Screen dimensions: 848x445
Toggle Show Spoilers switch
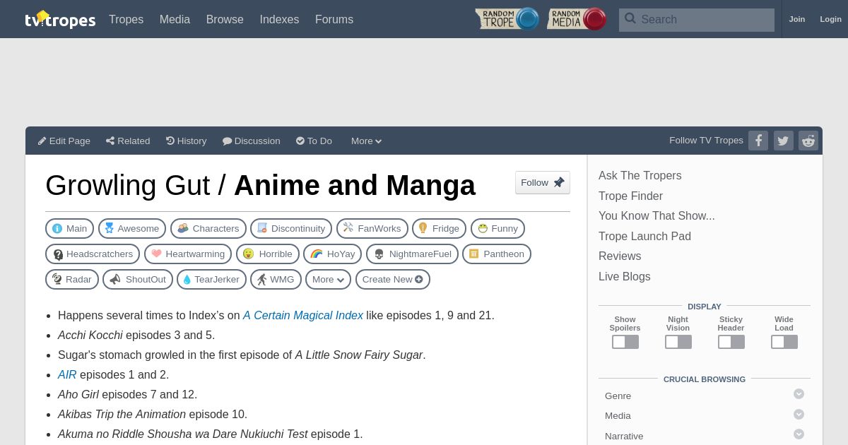[x=625, y=342]
